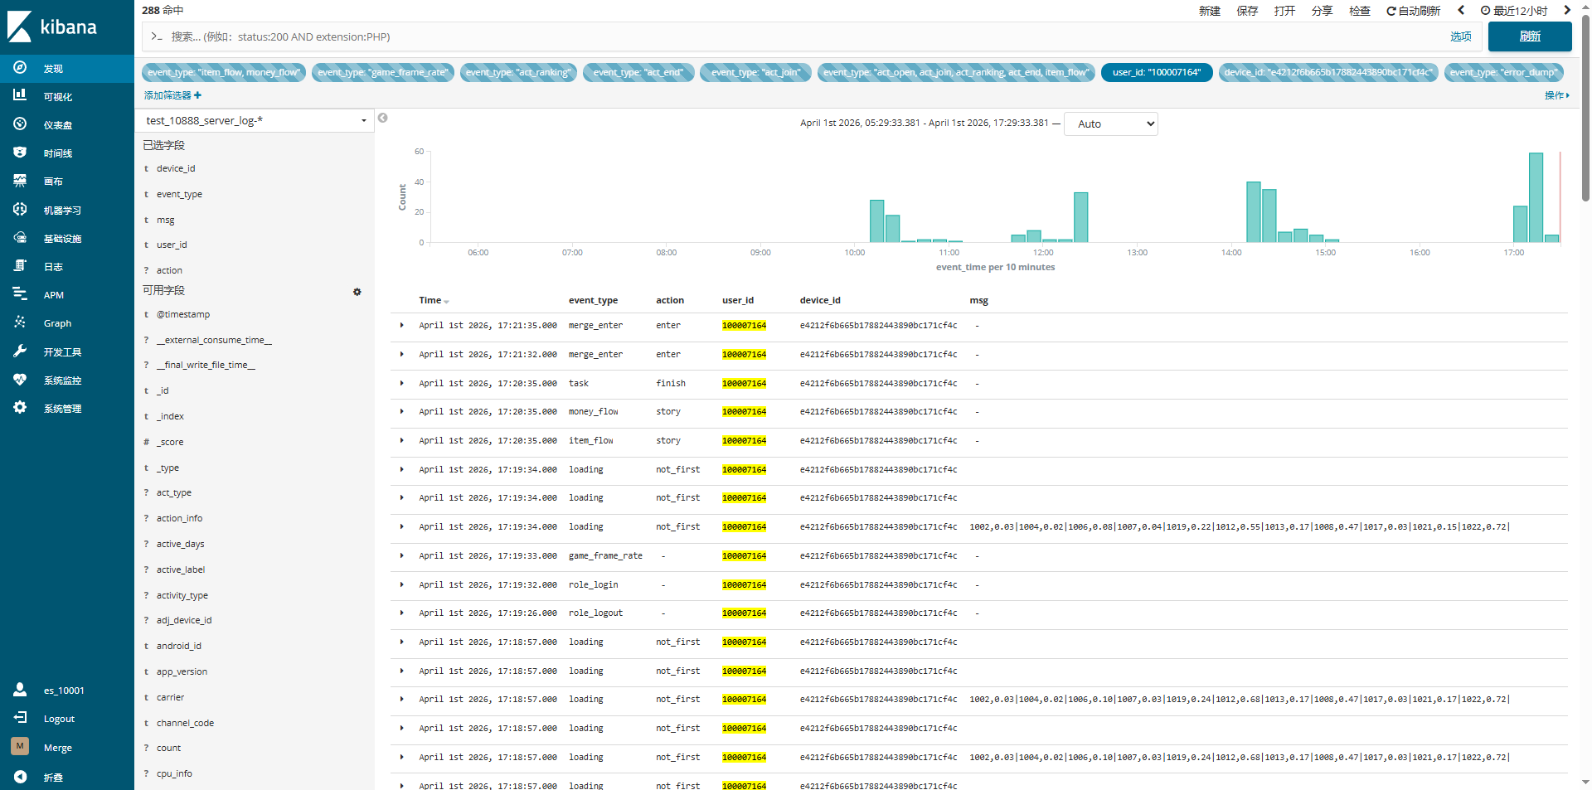Screen dimensions: 1592x790
Task: Open the Graph sidebar icon
Action: tap(20, 322)
